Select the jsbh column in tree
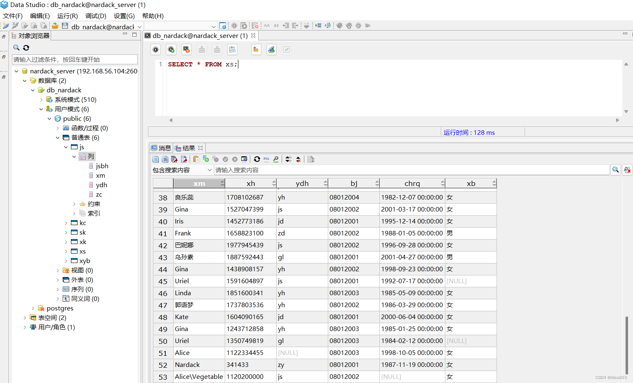 pyautogui.click(x=102, y=166)
